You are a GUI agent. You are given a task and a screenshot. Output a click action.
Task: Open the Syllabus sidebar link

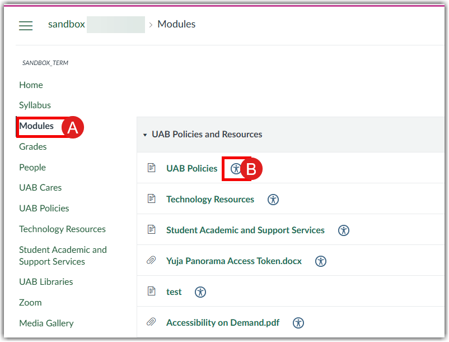35,105
